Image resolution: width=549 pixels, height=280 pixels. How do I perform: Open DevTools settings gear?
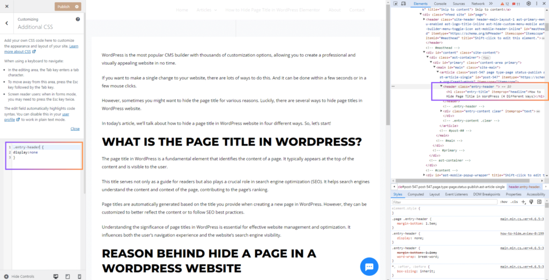[x=529, y=4]
